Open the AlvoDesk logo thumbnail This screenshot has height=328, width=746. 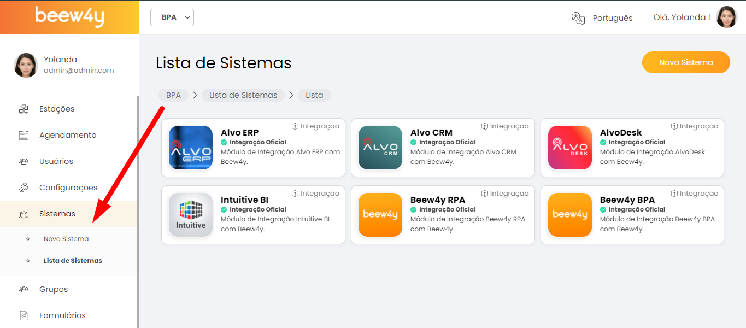pyautogui.click(x=570, y=148)
